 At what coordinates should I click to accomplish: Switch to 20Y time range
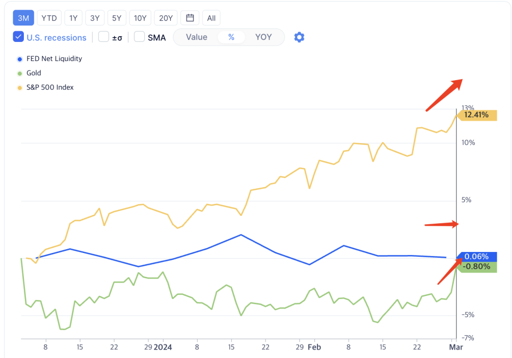pos(166,18)
